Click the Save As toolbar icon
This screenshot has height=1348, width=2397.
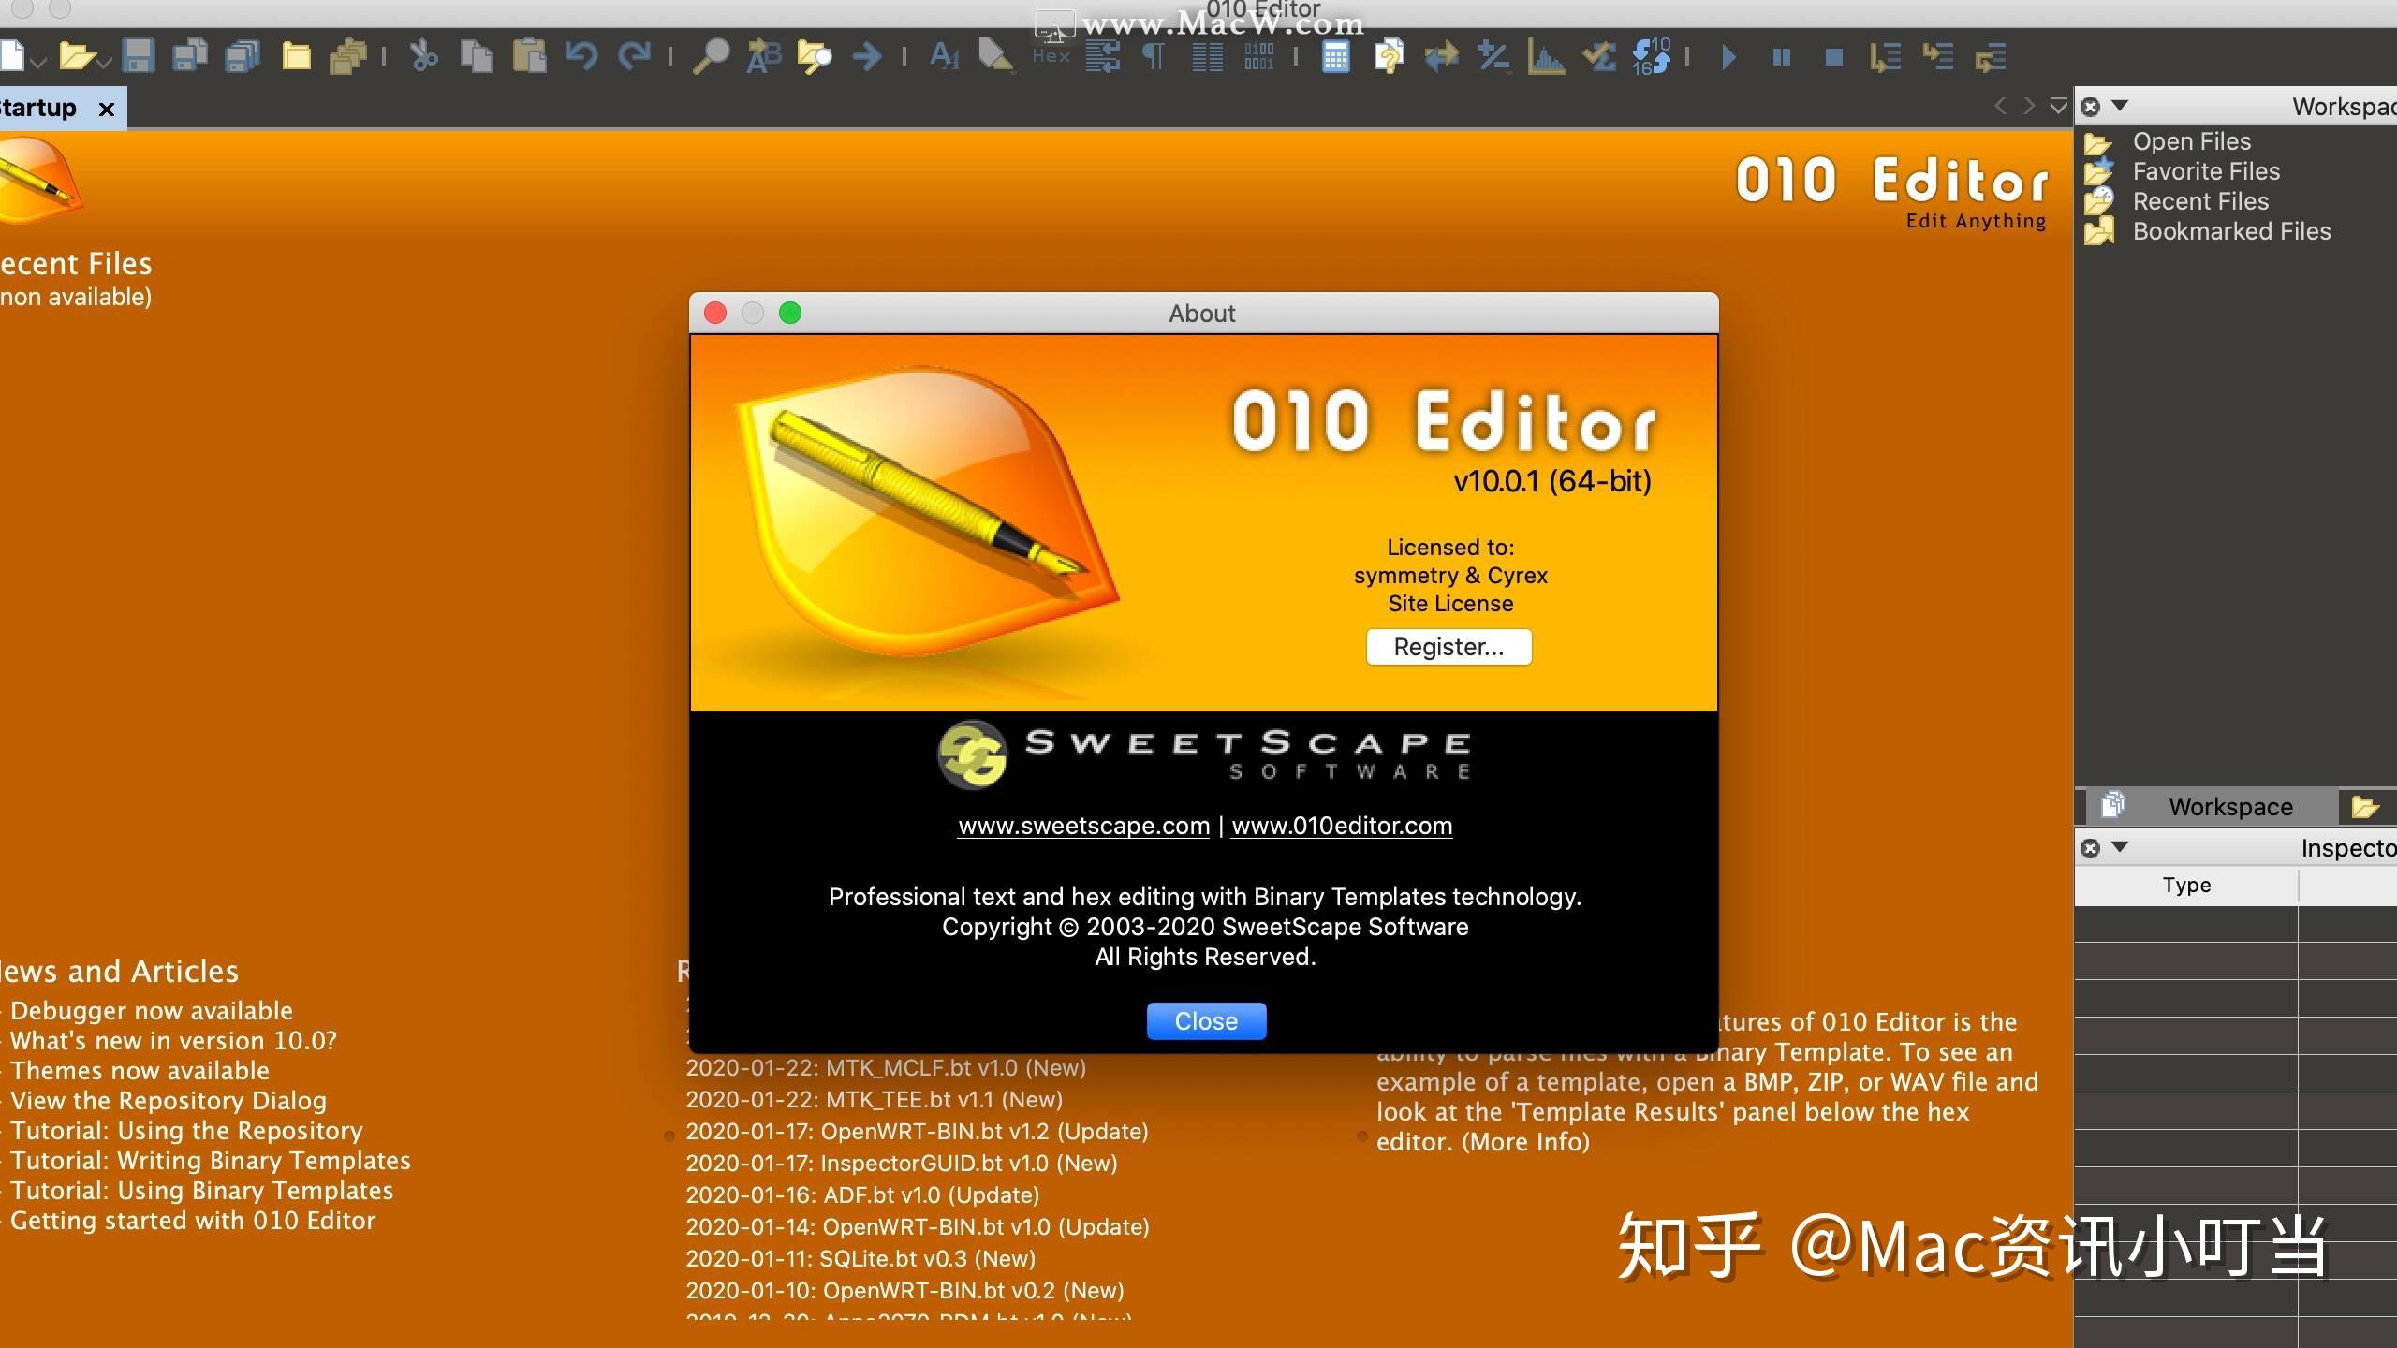[x=190, y=56]
